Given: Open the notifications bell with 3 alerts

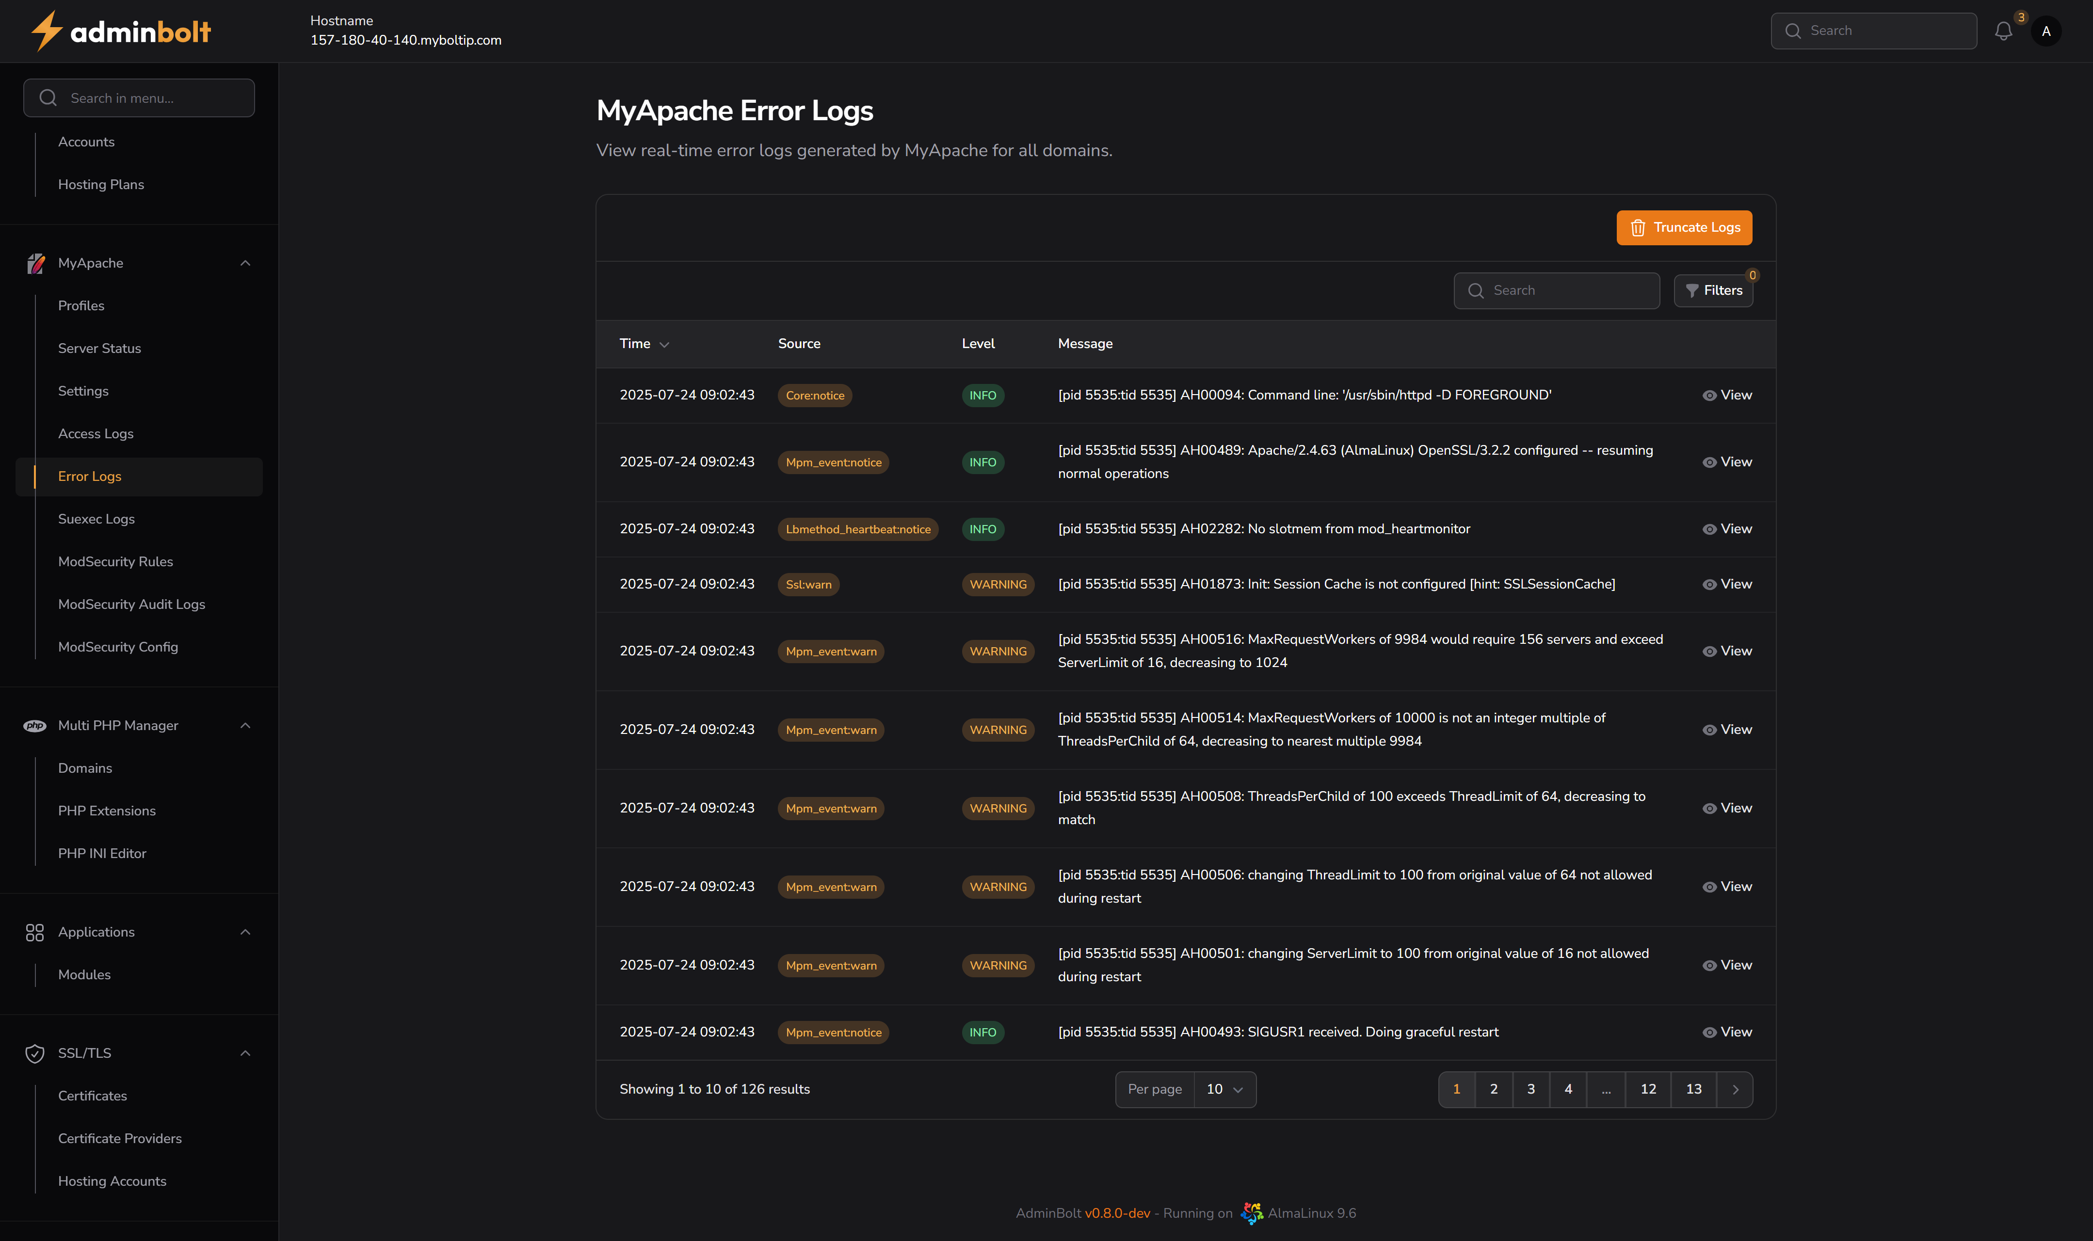Looking at the screenshot, I should (2003, 31).
